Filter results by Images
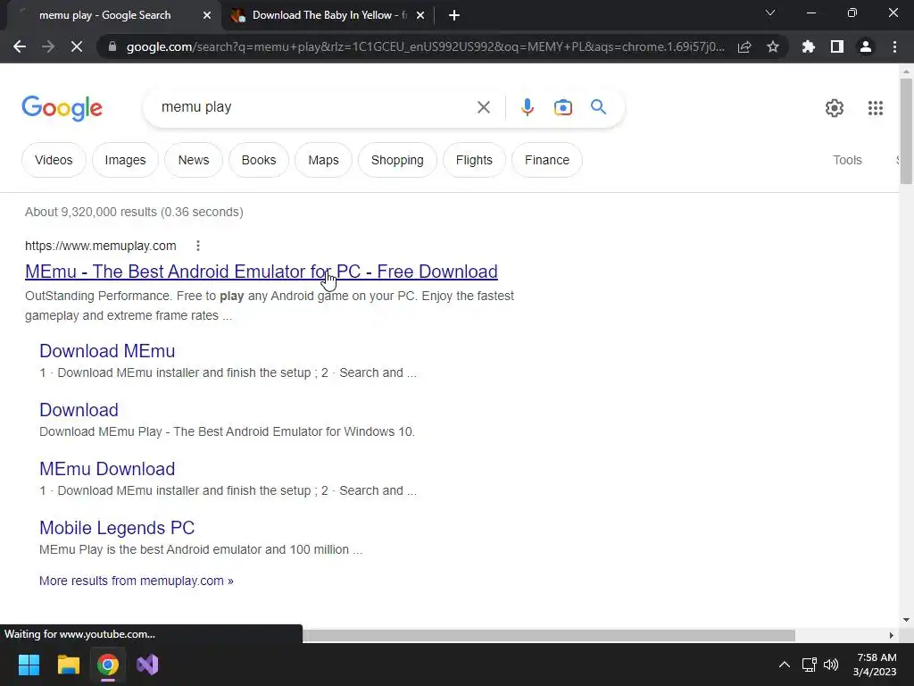The height and width of the screenshot is (686, 914). pos(125,160)
